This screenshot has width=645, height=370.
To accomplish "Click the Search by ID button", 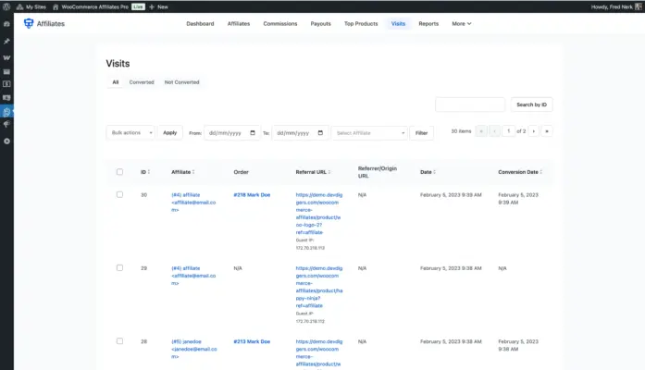I will 531,105.
